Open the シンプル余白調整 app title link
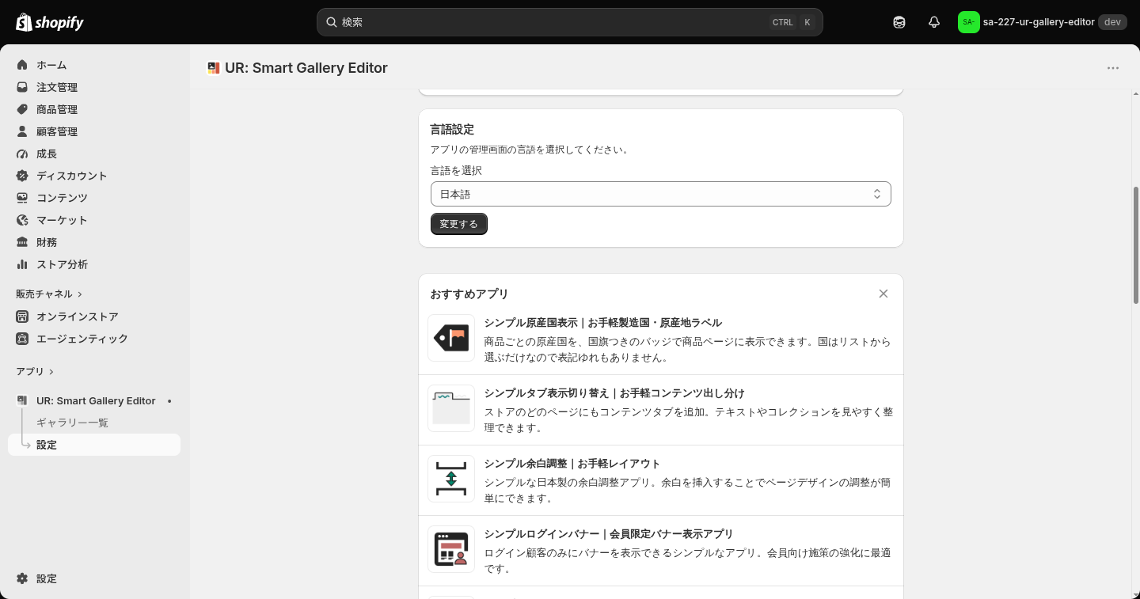 [x=572, y=464]
